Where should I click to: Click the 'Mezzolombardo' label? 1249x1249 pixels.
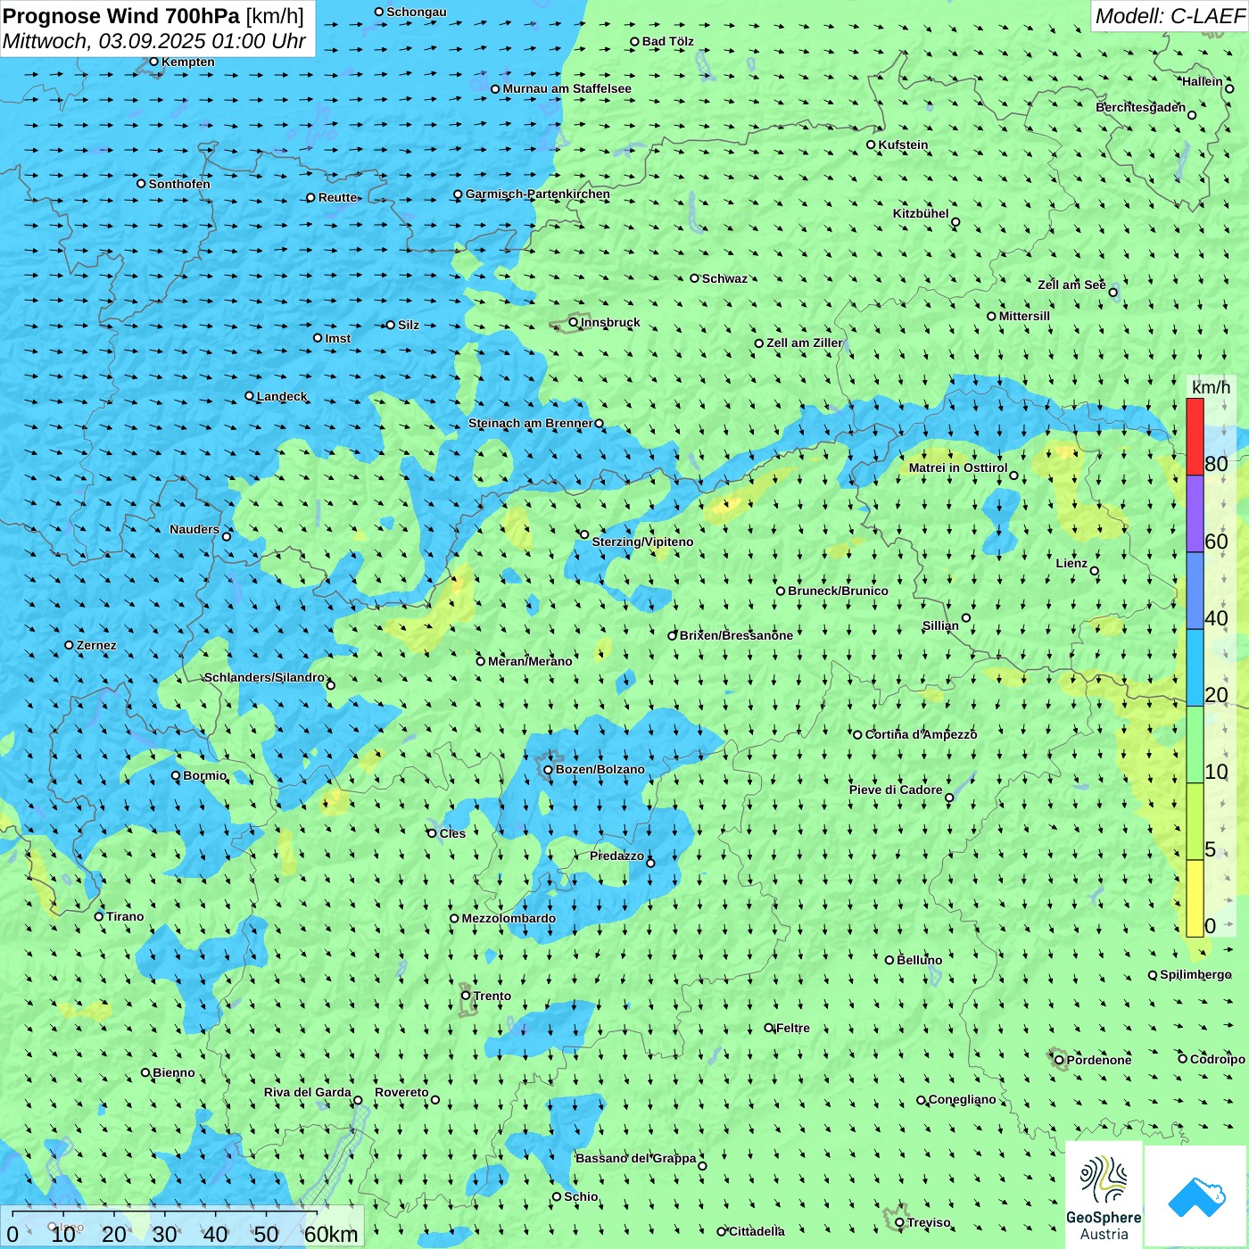click(x=509, y=918)
